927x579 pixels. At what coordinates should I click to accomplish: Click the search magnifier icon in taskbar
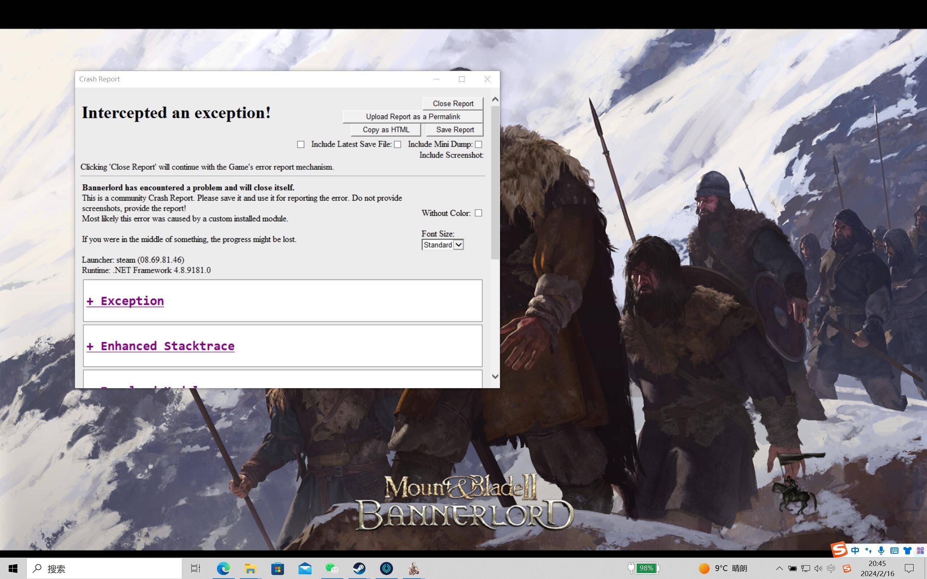point(37,568)
